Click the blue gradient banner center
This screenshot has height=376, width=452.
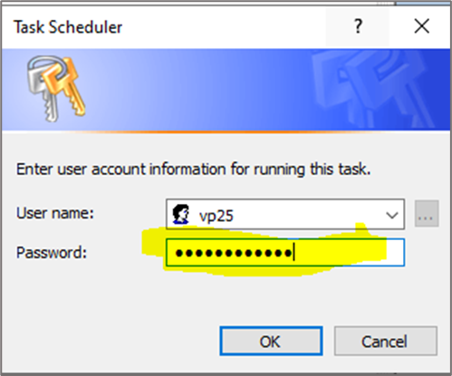pos(226,90)
